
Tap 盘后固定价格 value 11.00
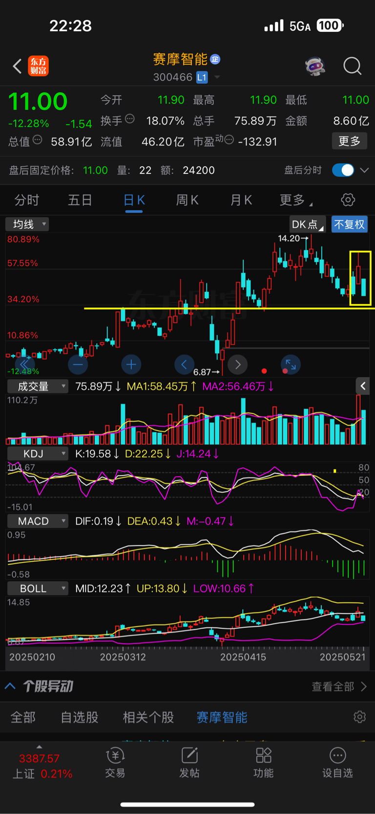[x=95, y=170]
